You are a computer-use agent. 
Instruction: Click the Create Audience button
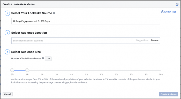[x=169, y=94]
